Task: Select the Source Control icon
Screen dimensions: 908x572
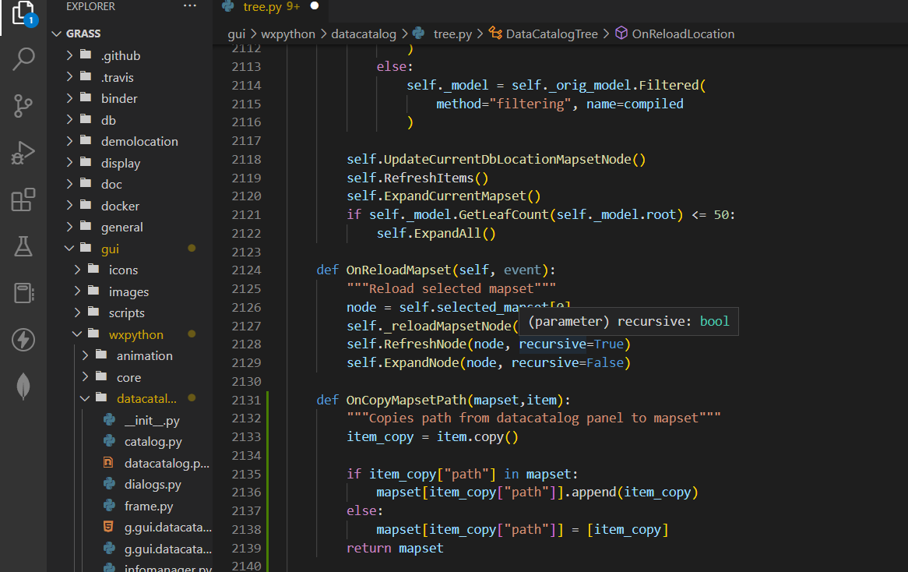Action: coord(23,104)
